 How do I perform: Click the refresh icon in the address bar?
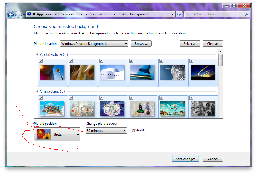pyautogui.click(x=179, y=14)
